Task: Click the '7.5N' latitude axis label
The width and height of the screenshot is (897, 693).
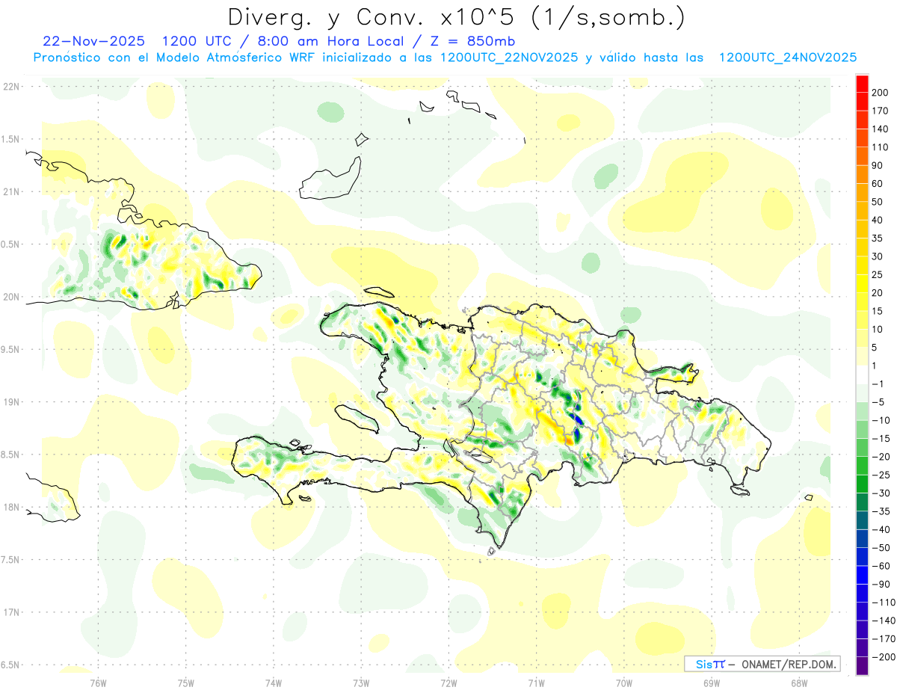Action: coord(10,559)
